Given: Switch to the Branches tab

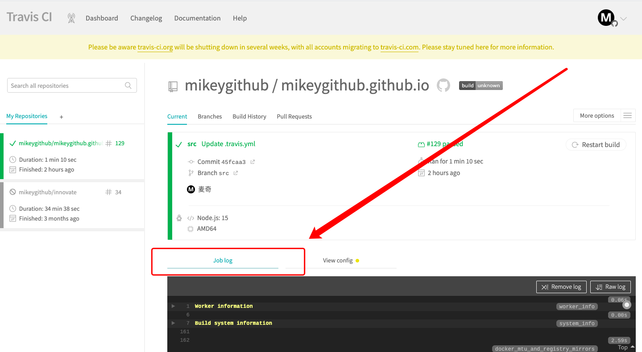Looking at the screenshot, I should click(210, 117).
